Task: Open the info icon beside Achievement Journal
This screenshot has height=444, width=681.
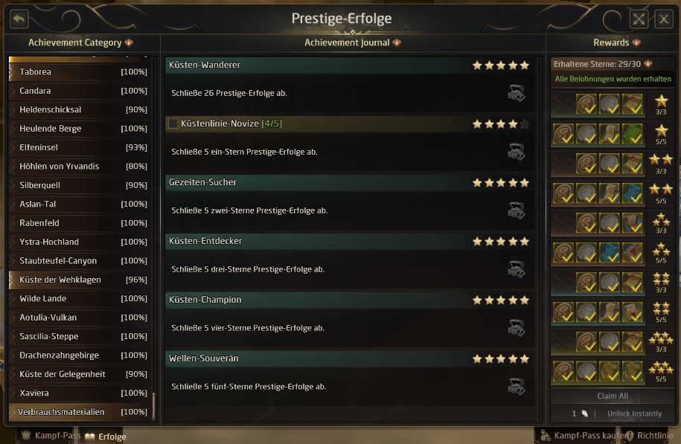Action: coord(397,43)
